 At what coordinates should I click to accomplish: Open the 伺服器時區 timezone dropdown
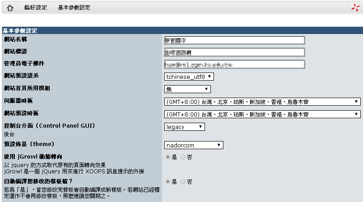click(262, 102)
